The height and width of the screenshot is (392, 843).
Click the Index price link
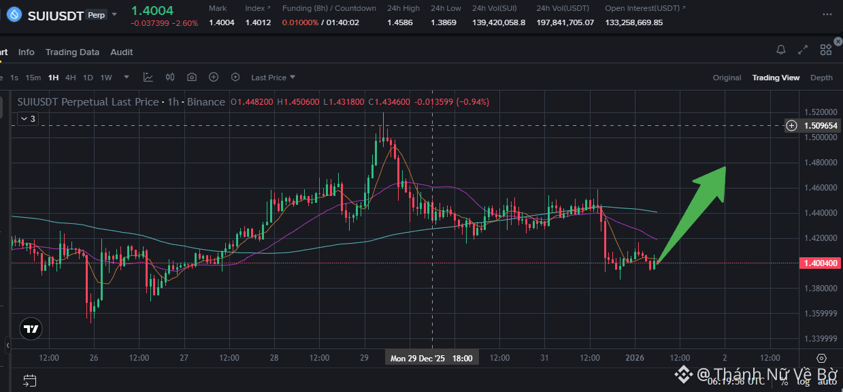258,8
